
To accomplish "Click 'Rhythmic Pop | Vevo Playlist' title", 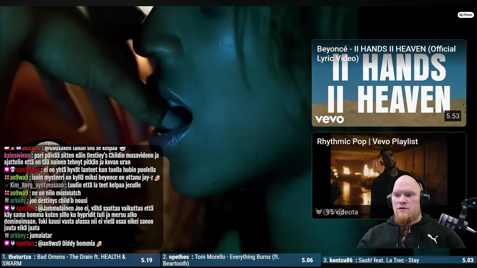I will [x=367, y=141].
